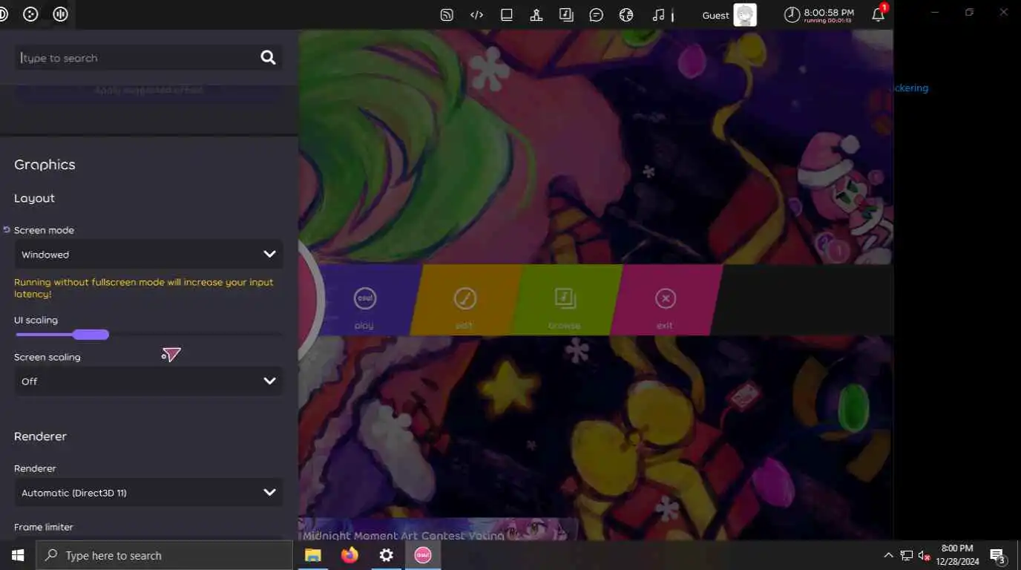Adjust the UI scaling slider

[91, 335]
